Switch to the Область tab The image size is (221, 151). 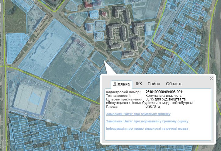pyautogui.click(x=174, y=84)
